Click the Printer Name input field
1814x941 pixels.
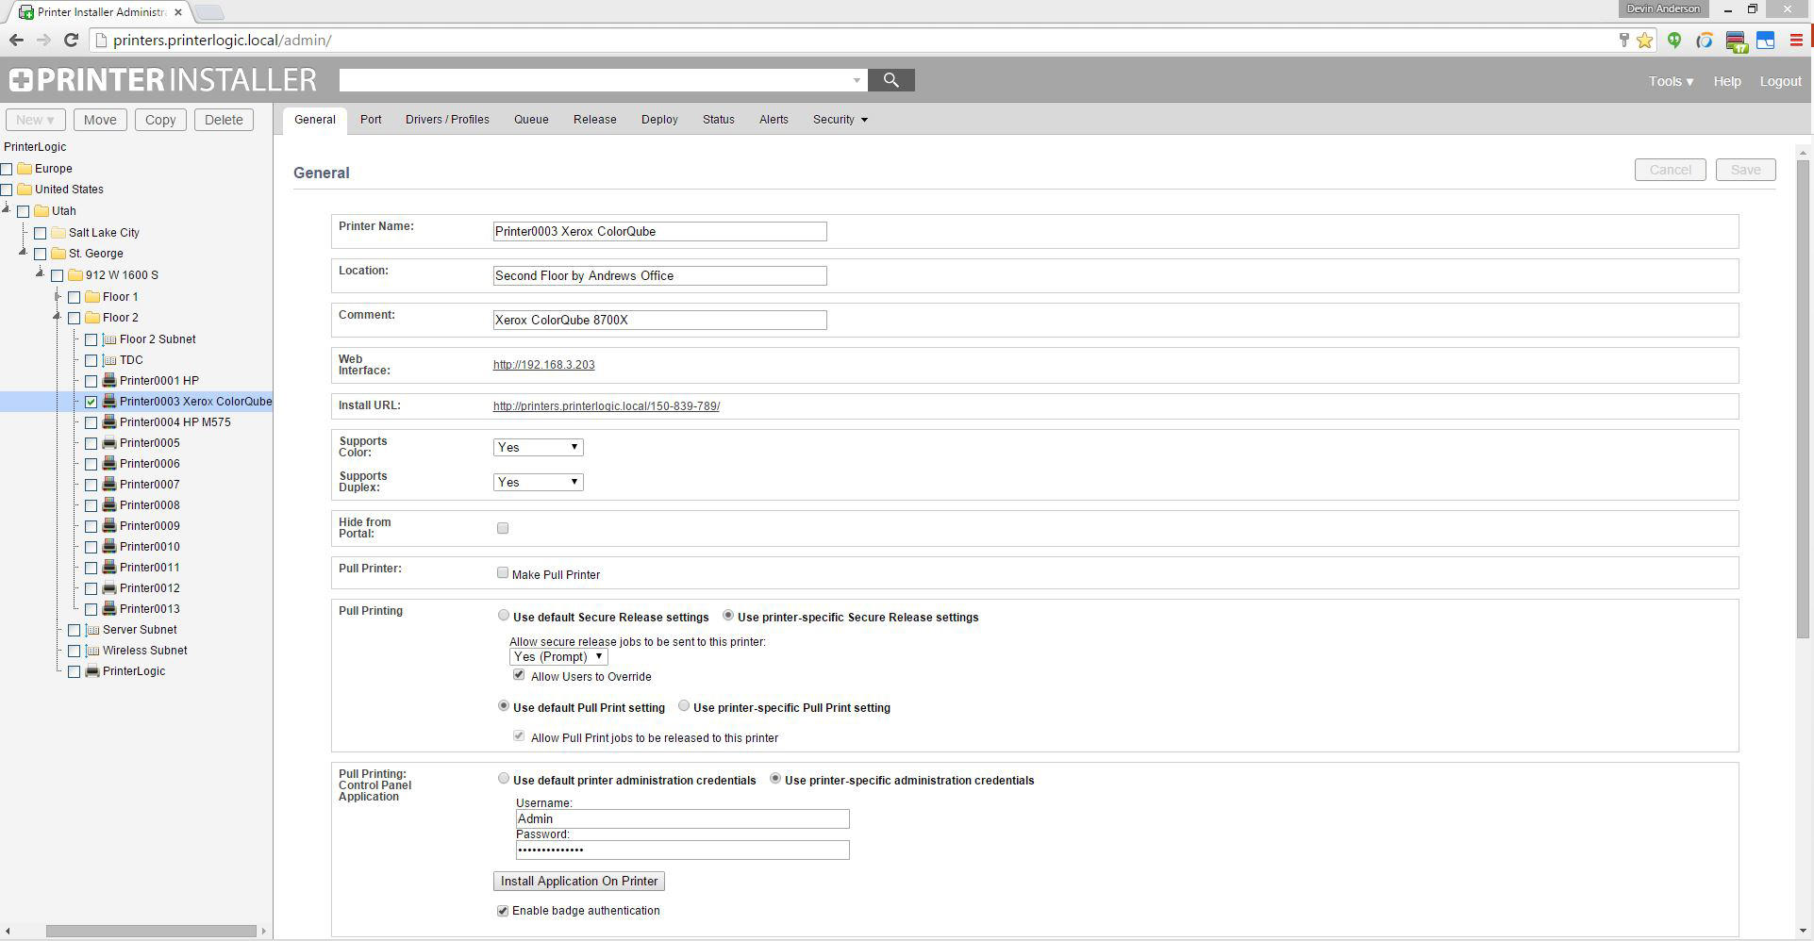659,231
